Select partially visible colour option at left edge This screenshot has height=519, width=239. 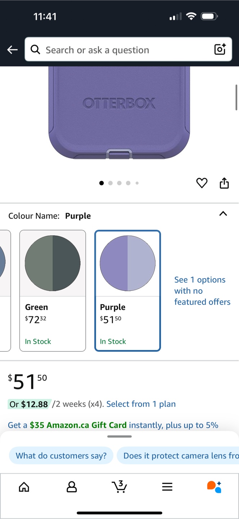point(4,290)
